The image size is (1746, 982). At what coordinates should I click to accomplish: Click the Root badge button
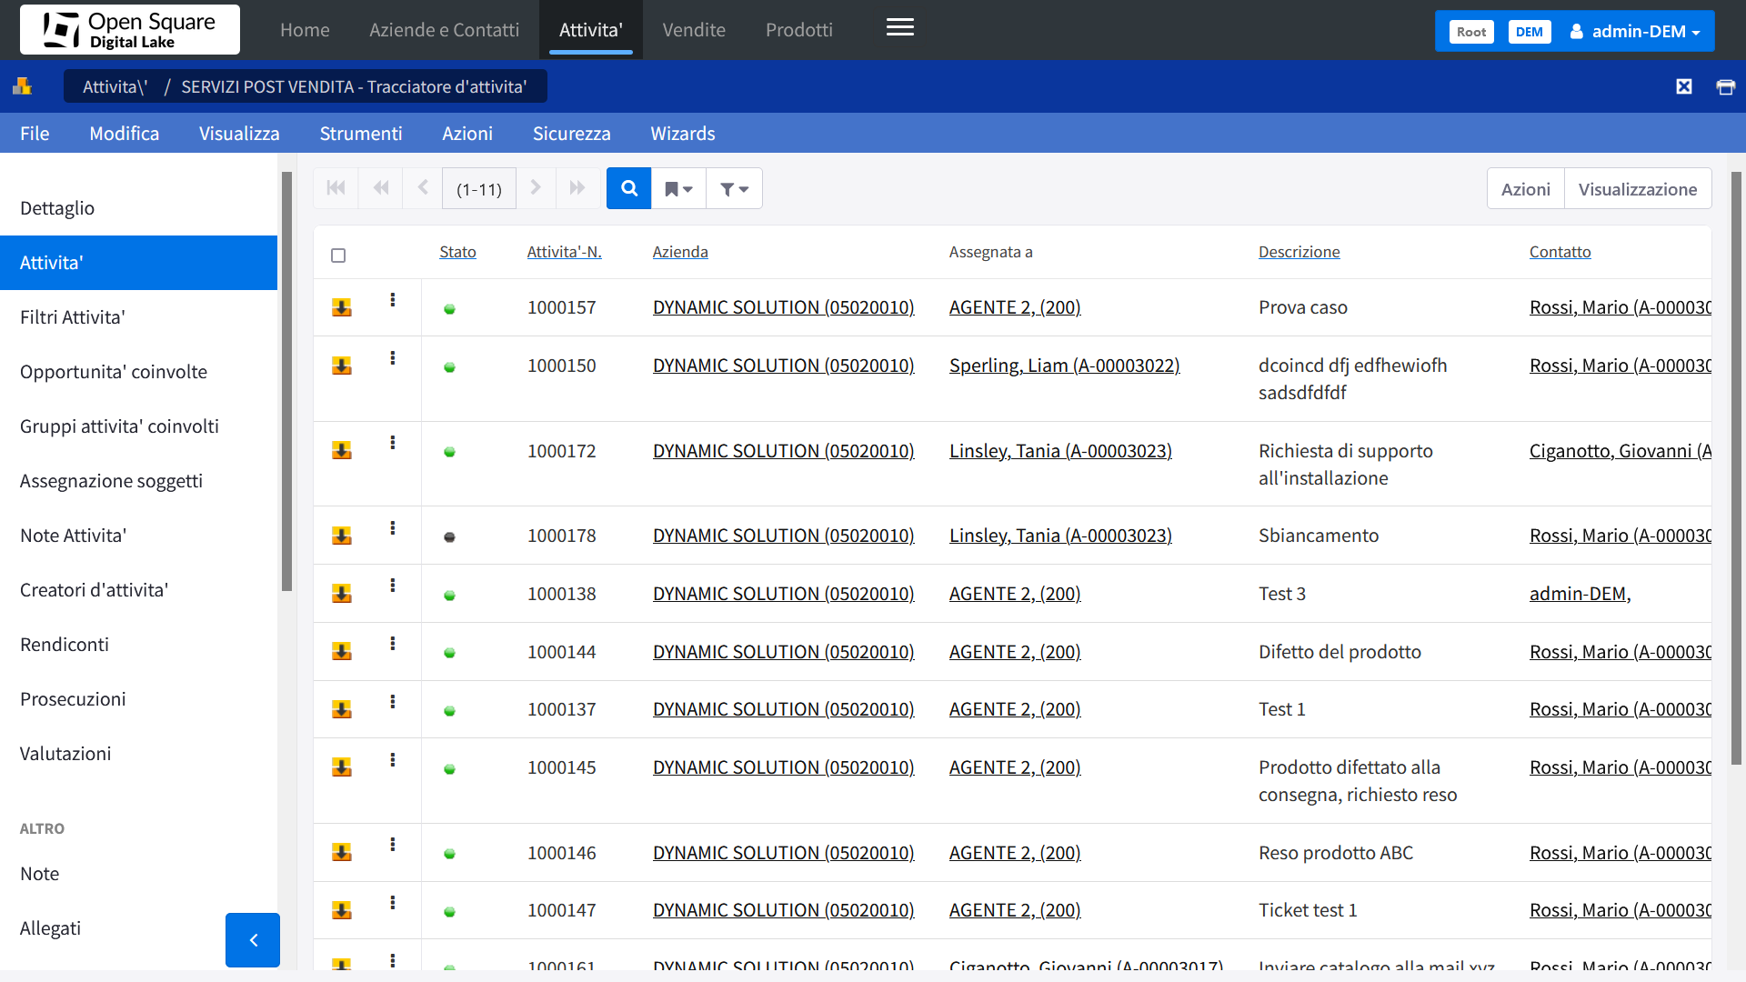(1470, 32)
